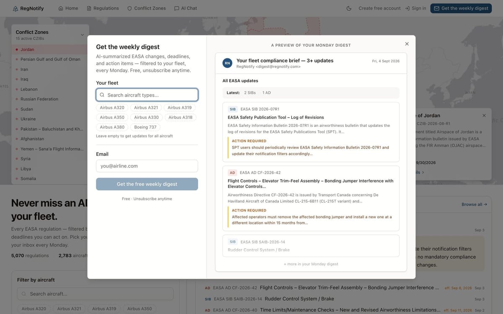Open the Regulations nav item
Image resolution: width=503 pixels, height=314 pixels.
pyautogui.click(x=103, y=8)
